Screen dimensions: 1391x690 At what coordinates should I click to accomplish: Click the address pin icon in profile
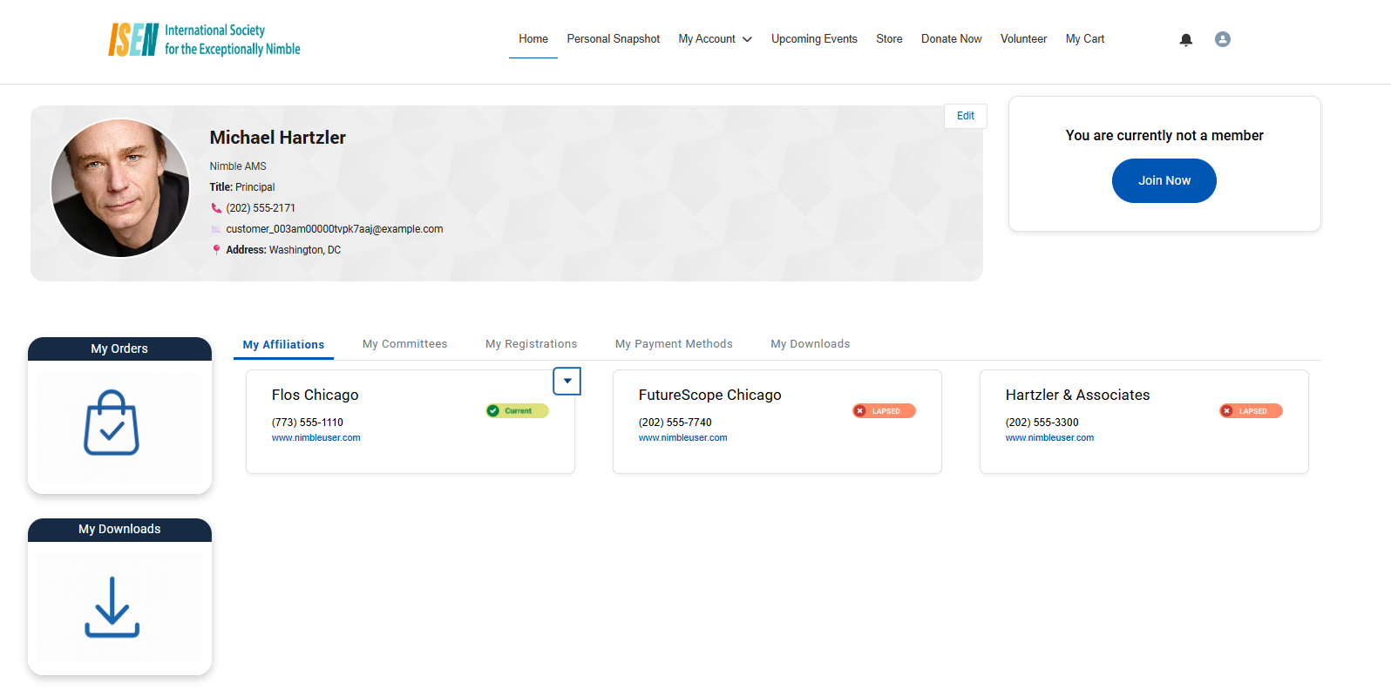(x=216, y=250)
